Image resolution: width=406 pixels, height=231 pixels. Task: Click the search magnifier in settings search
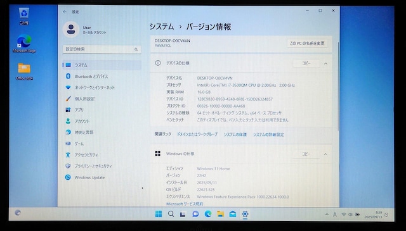point(136,49)
